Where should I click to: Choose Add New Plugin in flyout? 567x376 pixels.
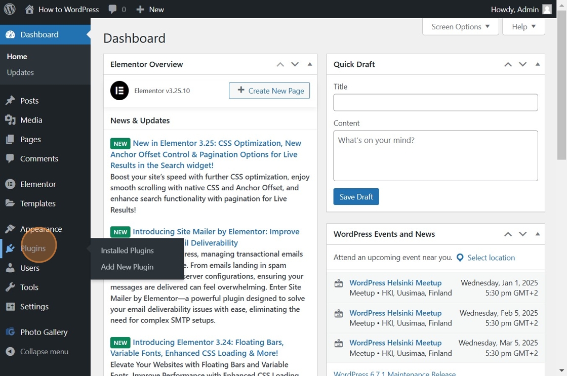[127, 267]
